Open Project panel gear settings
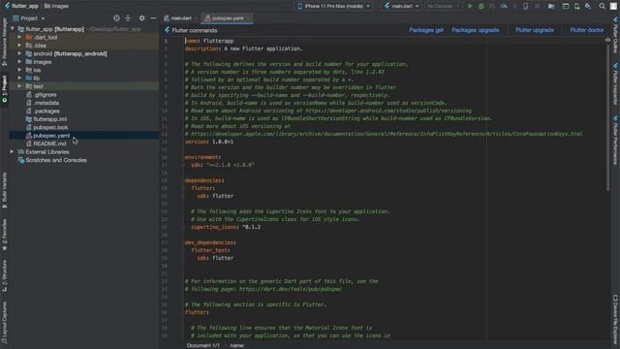The height and width of the screenshot is (349, 620). 142,18
